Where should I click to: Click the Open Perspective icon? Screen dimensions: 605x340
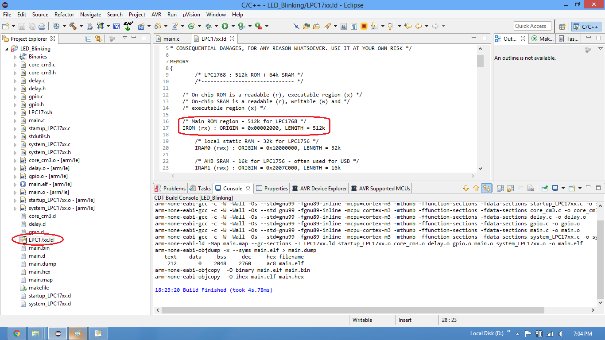562,26
